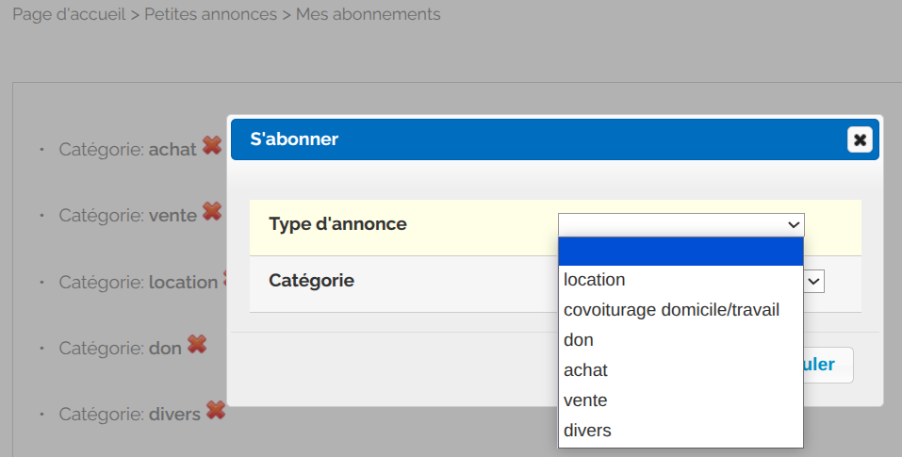Delete the achat category subscription
The height and width of the screenshot is (457, 902).
[x=212, y=146]
